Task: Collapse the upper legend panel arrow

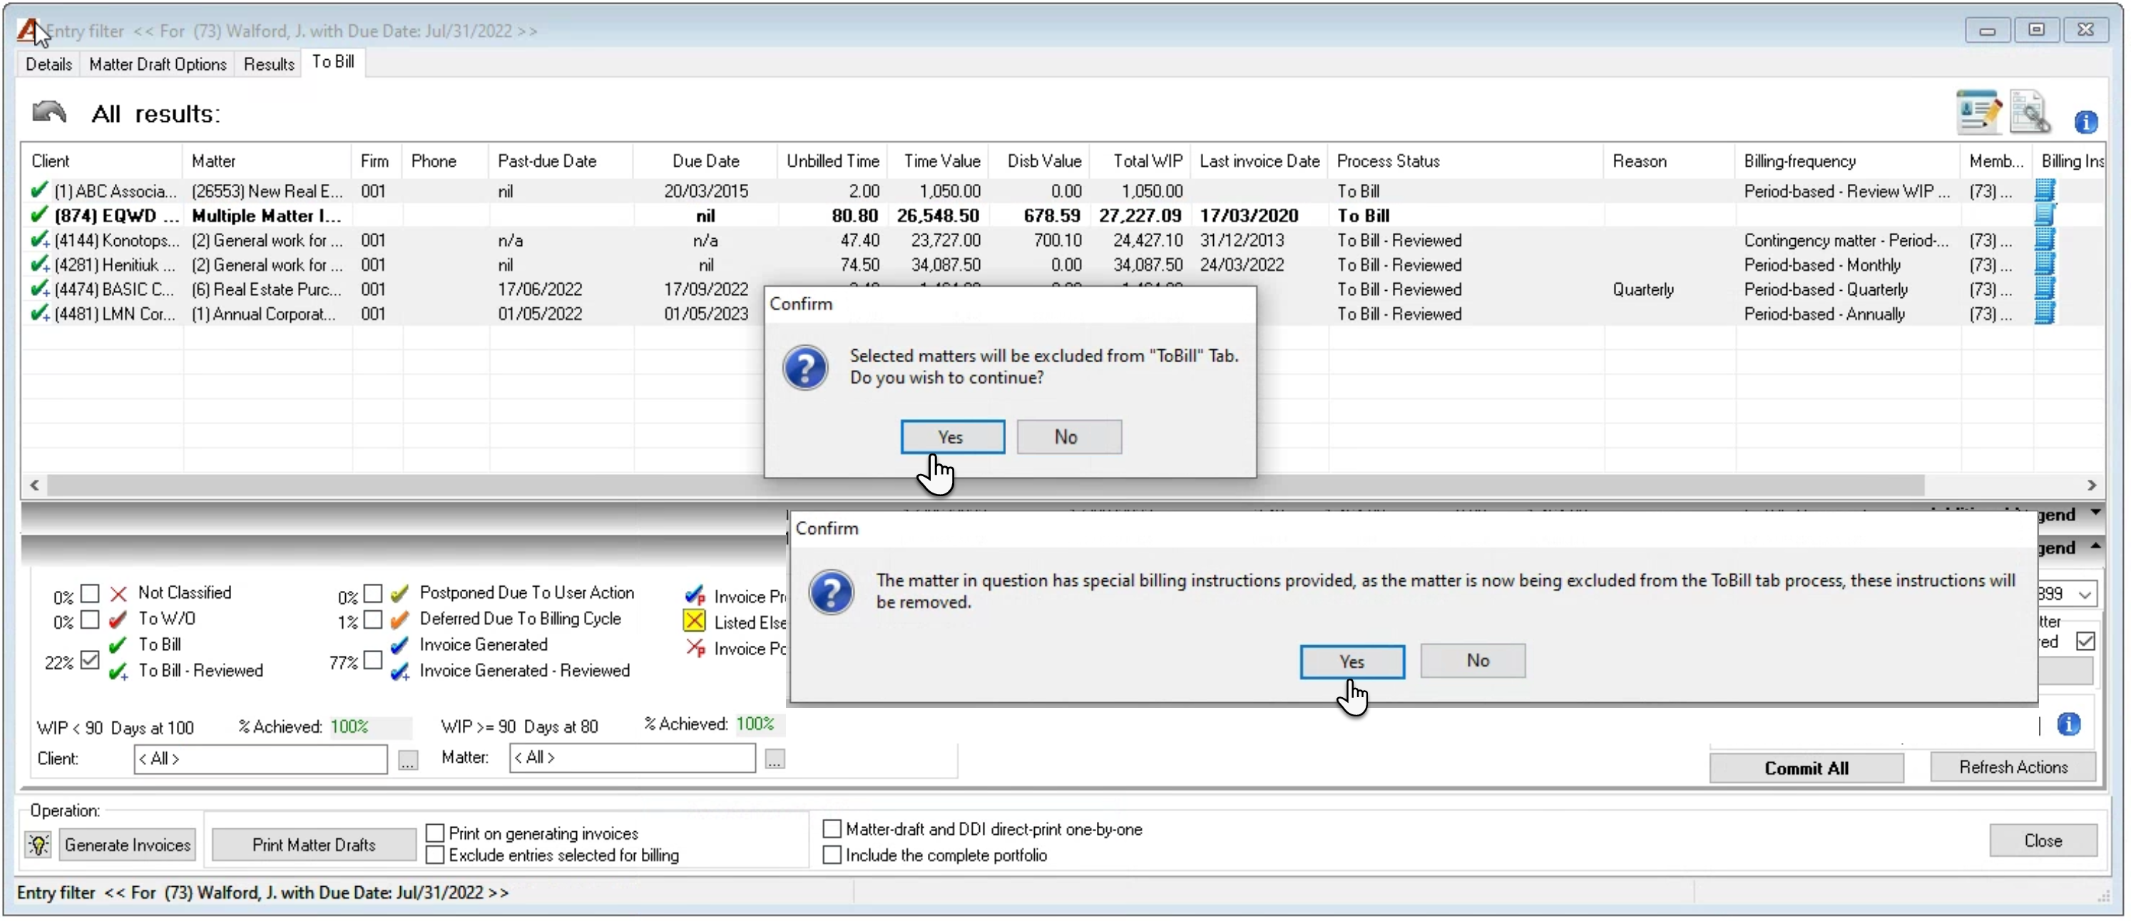Action: click(x=2095, y=513)
